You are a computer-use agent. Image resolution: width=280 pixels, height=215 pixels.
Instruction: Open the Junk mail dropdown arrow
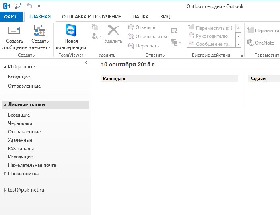click(x=101, y=37)
